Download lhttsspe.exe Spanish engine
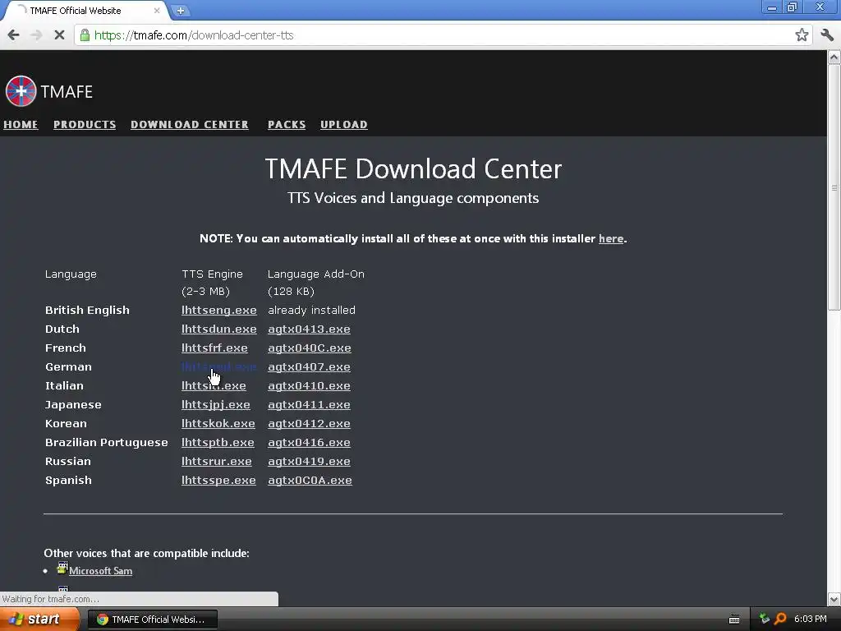 click(218, 480)
